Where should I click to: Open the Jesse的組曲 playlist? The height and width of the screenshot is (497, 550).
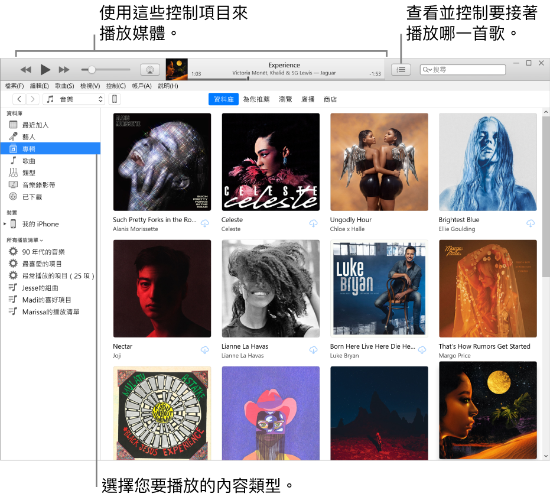coord(51,288)
